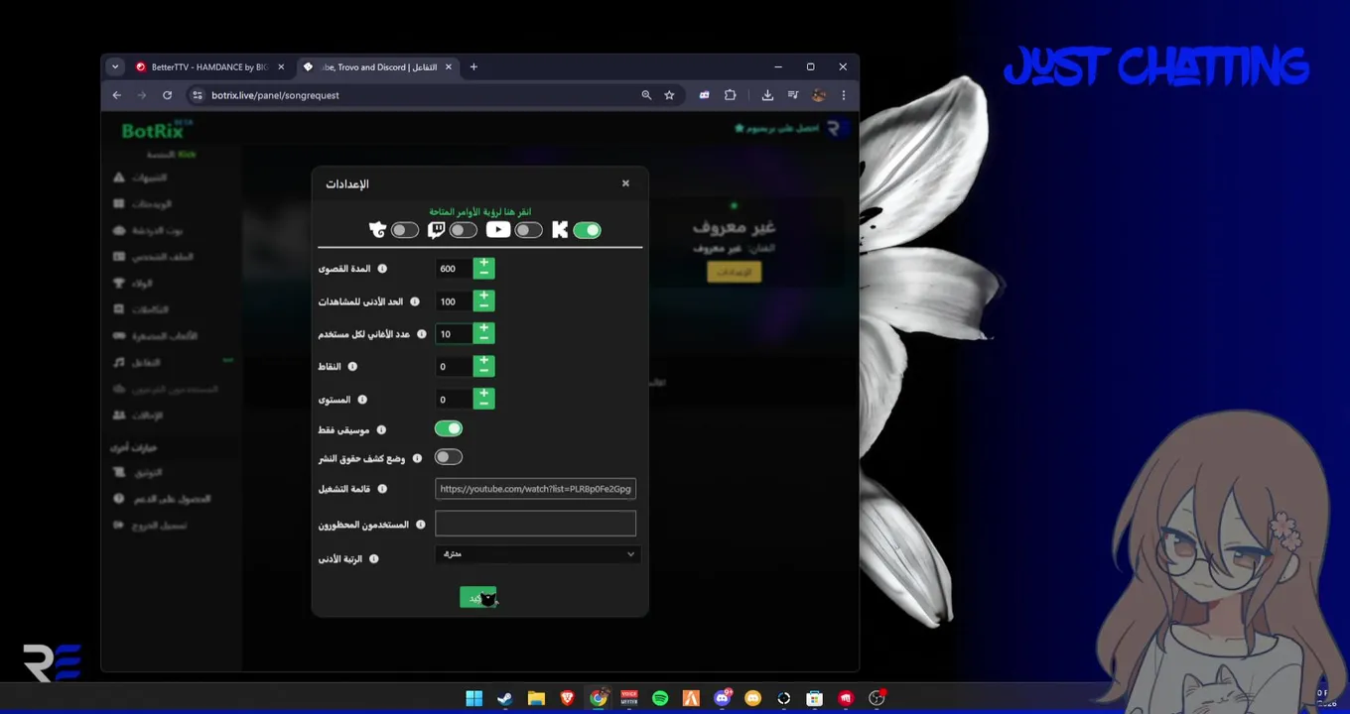The image size is (1350, 714).
Task: Show info for الحد الأدنى للمشاهدات
Action: (x=415, y=301)
